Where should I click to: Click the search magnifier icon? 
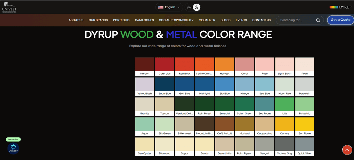[x=318, y=20]
